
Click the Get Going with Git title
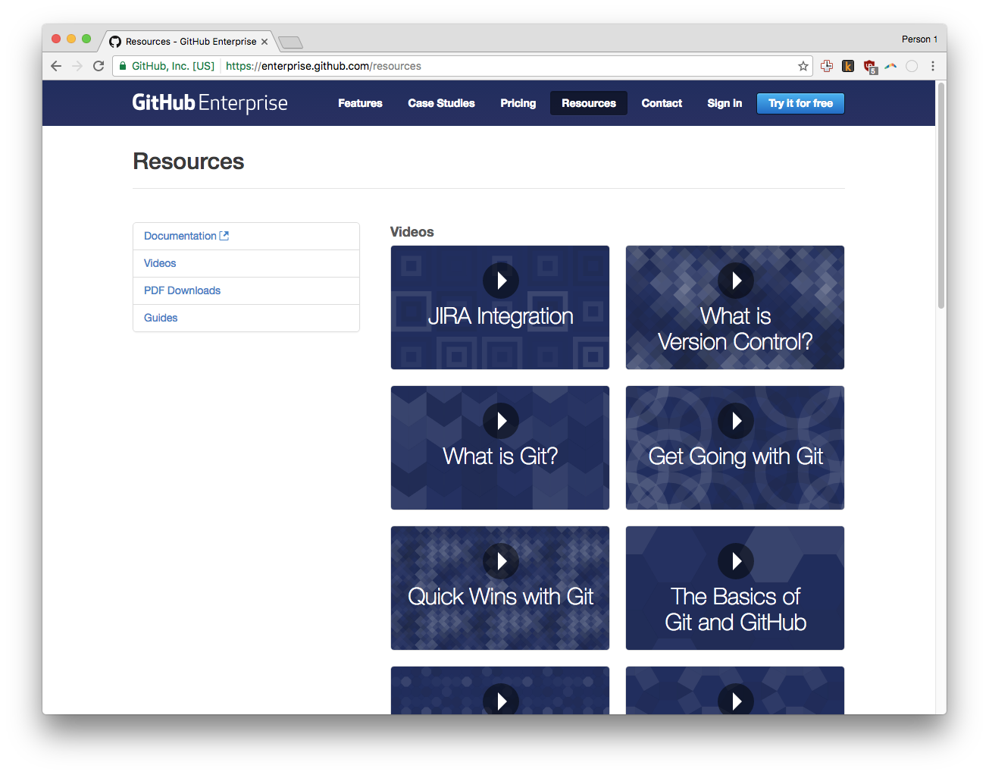[x=736, y=457]
